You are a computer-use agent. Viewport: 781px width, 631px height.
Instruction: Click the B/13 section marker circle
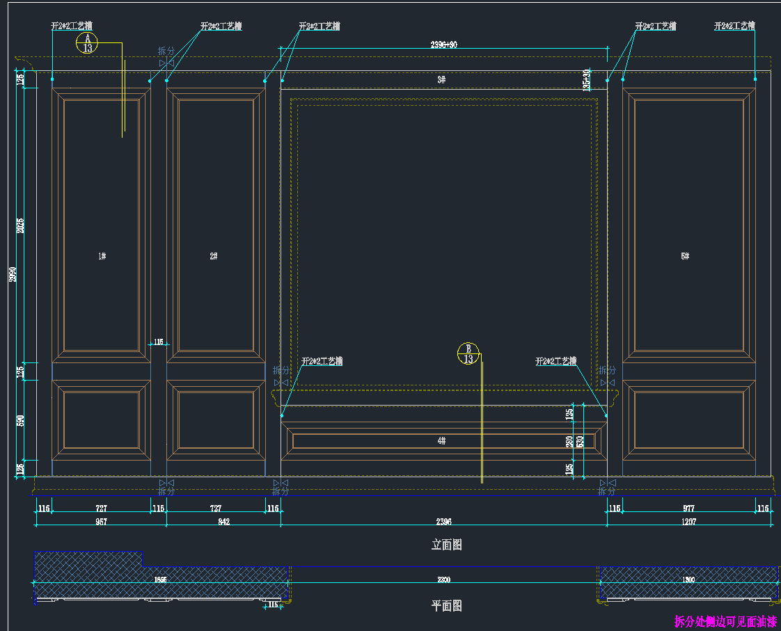click(x=468, y=353)
